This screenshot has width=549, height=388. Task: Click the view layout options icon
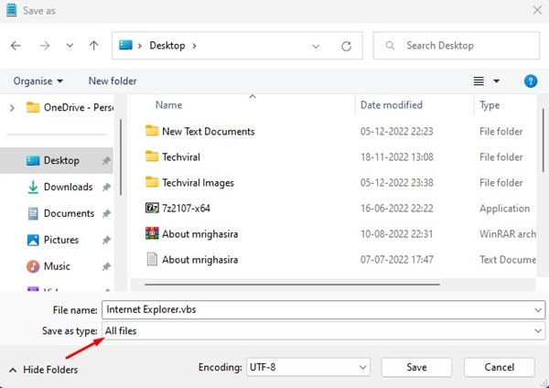[x=479, y=81]
